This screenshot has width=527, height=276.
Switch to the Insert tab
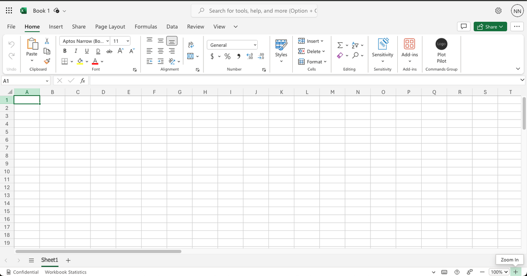point(56,26)
